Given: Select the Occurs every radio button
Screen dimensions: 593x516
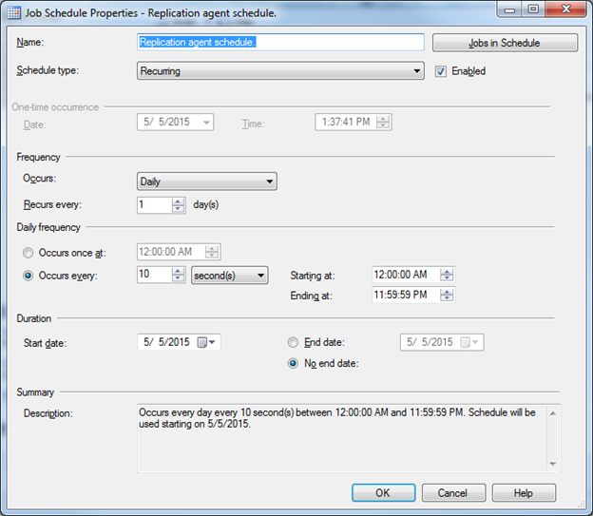Looking at the screenshot, I should 28,276.
